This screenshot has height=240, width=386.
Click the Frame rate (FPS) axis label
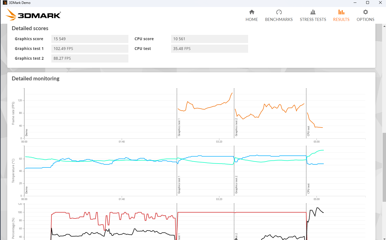tap(13, 113)
